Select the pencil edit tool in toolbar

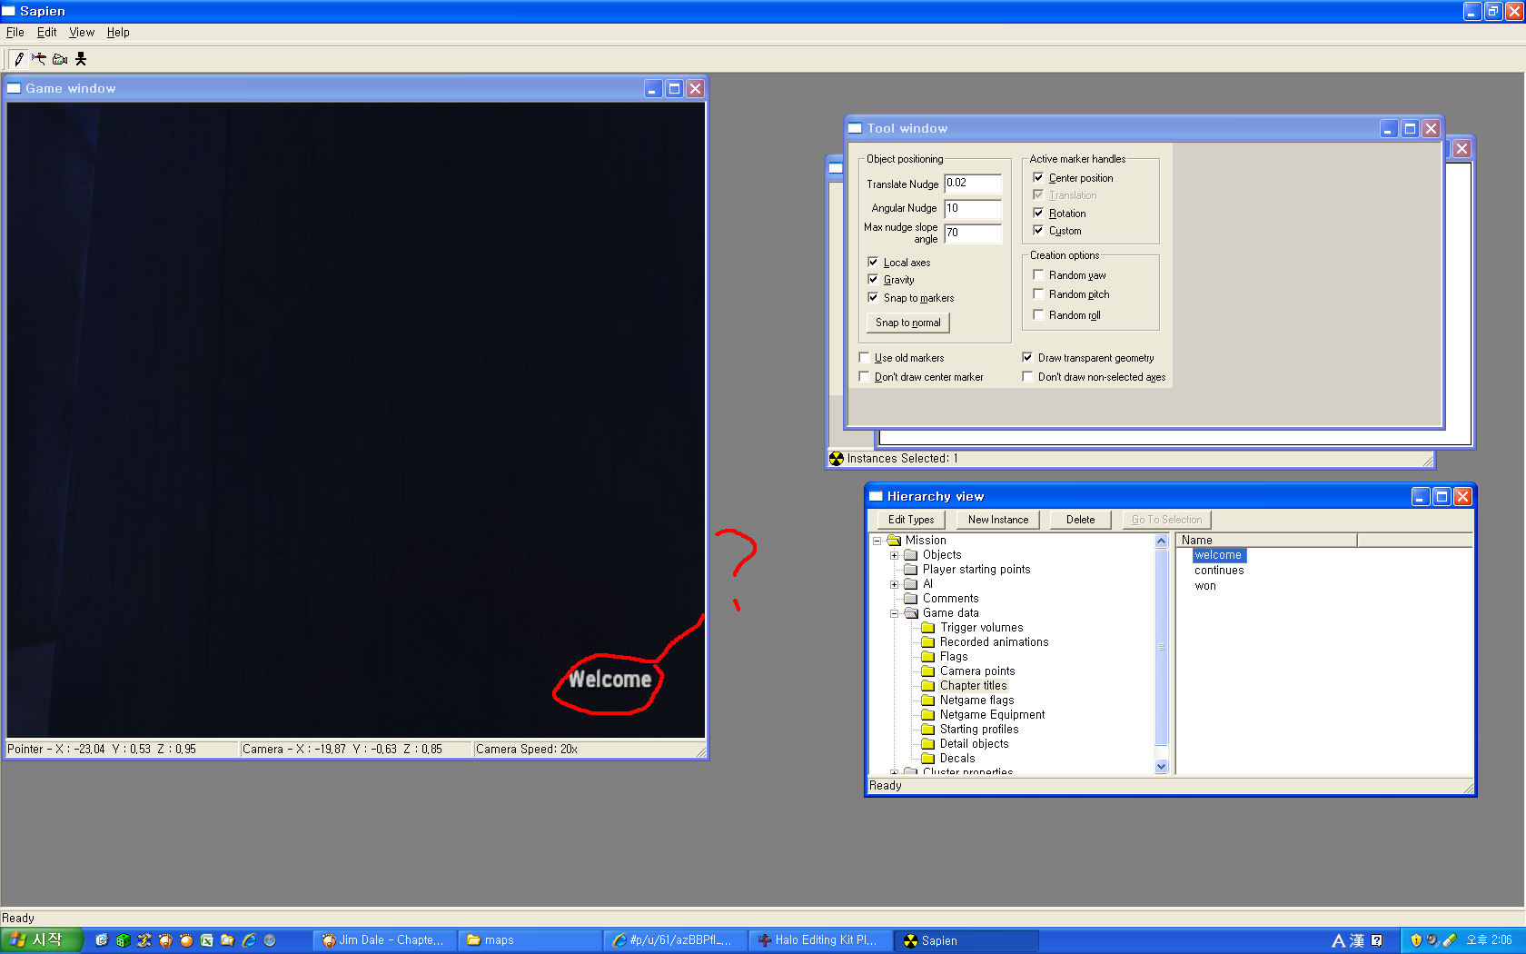click(19, 59)
